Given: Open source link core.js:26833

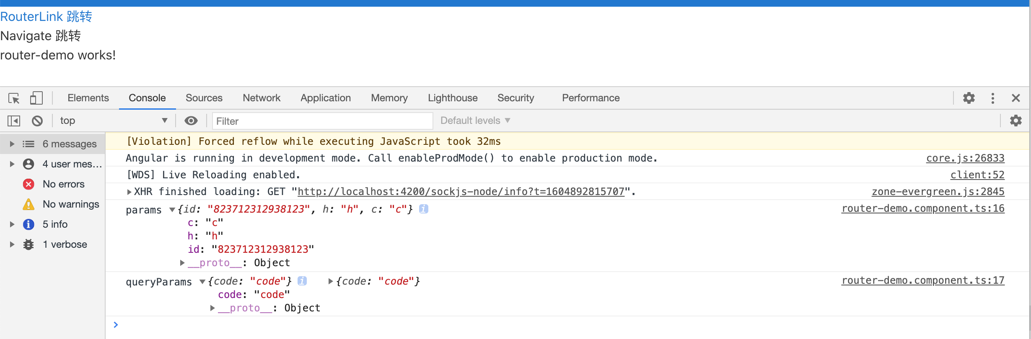Looking at the screenshot, I should 965,158.
